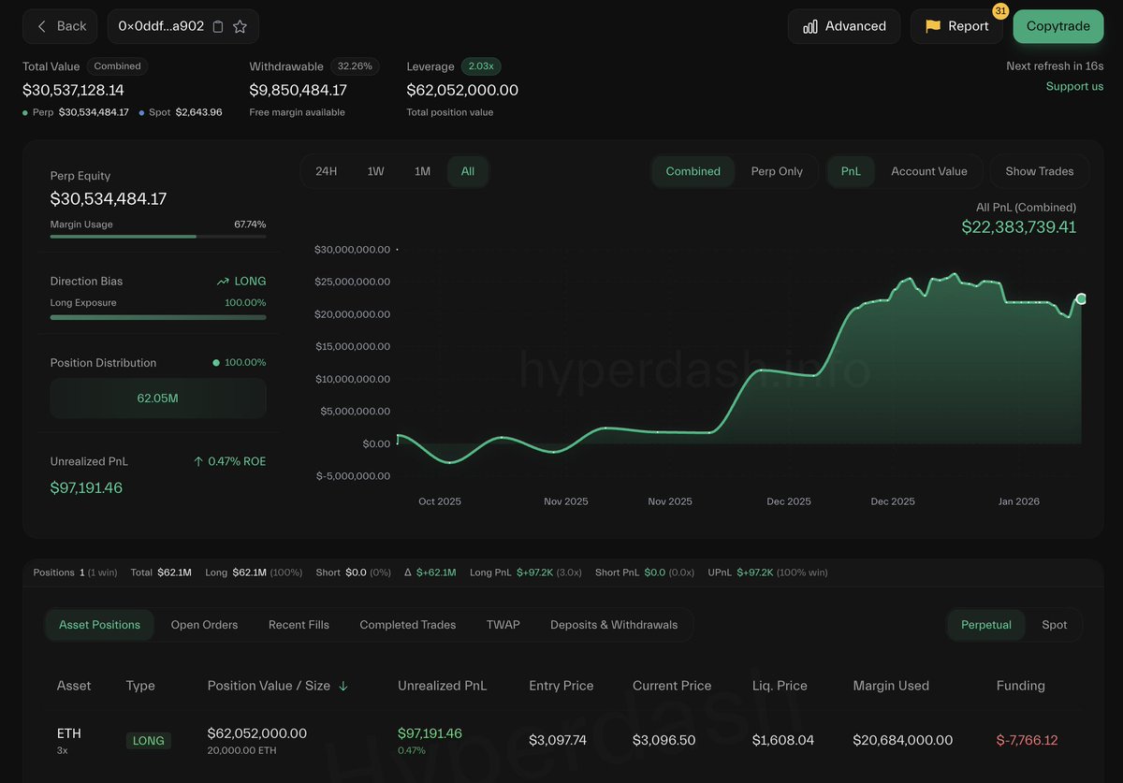Click the 62.05M position distribution block
The height and width of the screenshot is (783, 1123).
point(157,399)
